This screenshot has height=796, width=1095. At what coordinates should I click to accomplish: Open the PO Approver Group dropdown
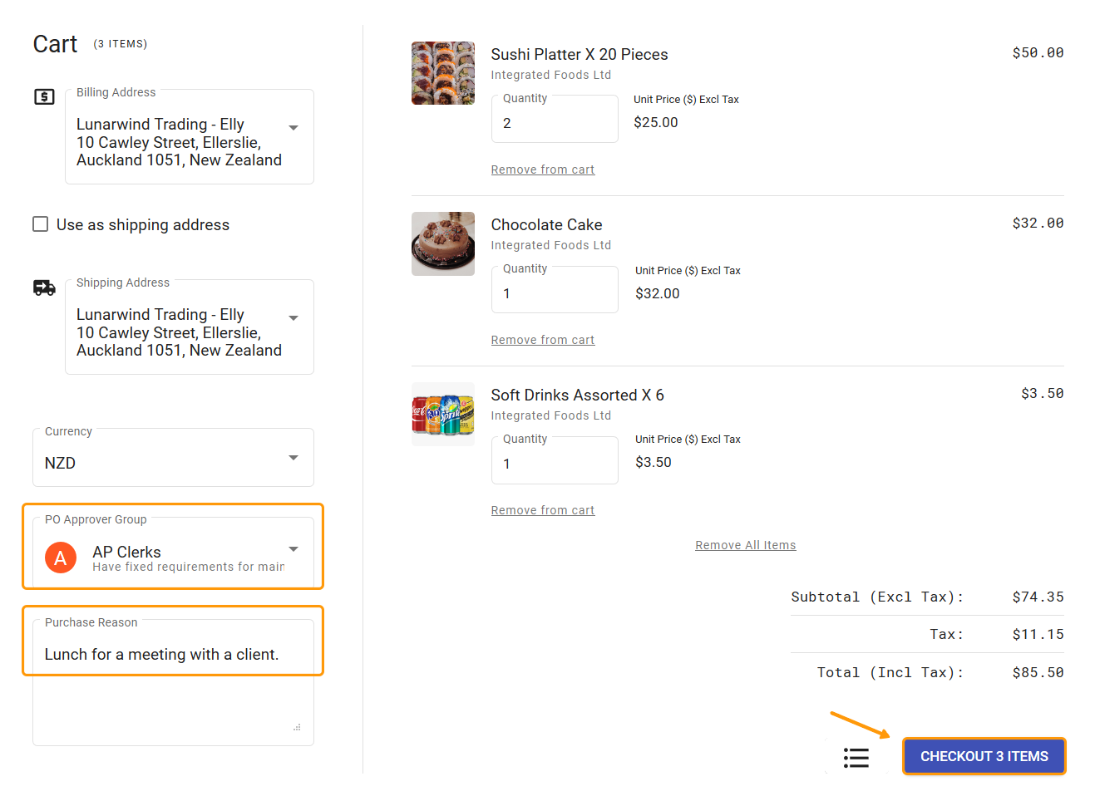click(293, 549)
